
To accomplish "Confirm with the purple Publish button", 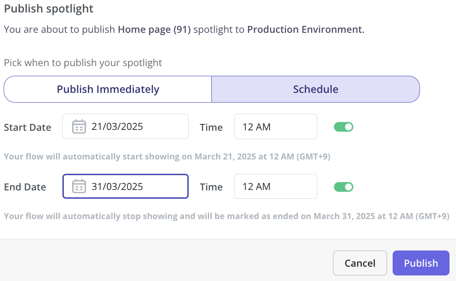I will click(x=421, y=263).
